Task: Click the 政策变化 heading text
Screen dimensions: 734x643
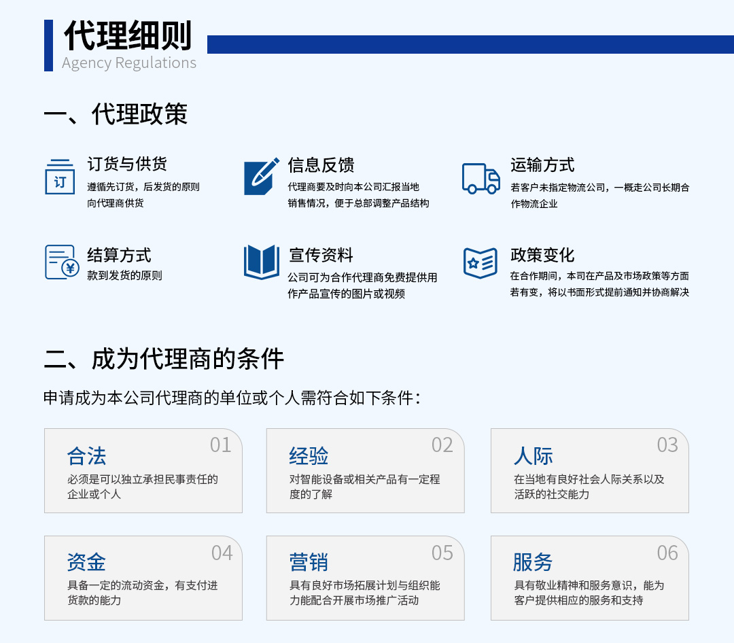Action: click(x=542, y=255)
